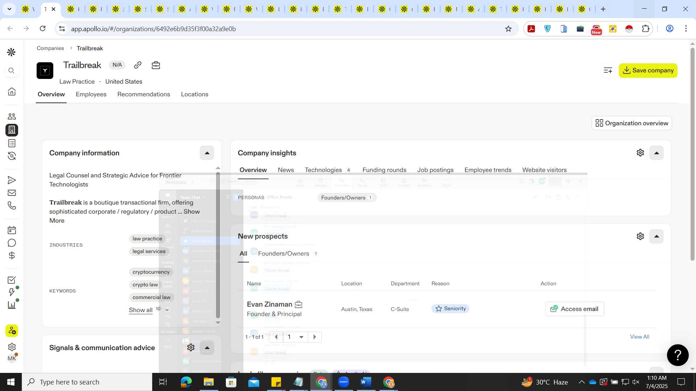Screen dimensions: 696x391
Task: Open Deals dollar icon in sidebar
Action: pos(12,256)
